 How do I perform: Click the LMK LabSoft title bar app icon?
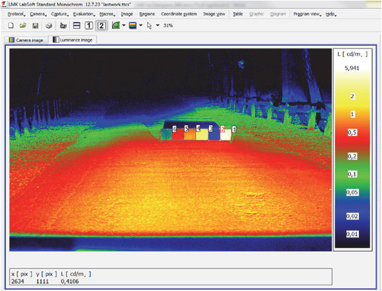4,4
